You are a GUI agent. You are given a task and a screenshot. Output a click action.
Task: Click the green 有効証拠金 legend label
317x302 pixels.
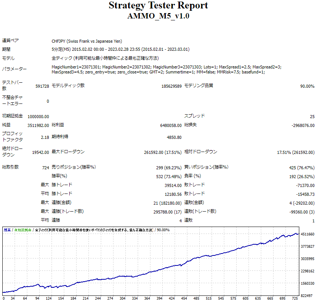click(23, 230)
